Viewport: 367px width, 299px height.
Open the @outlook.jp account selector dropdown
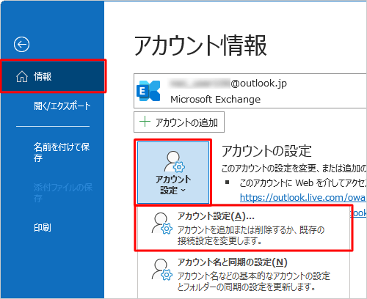pos(250,91)
